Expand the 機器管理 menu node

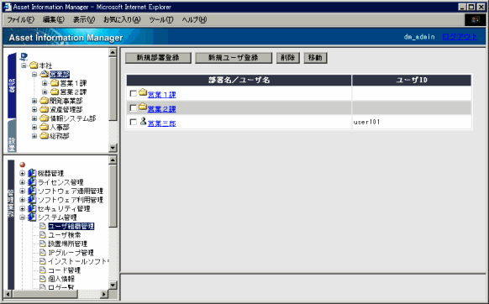[22, 173]
